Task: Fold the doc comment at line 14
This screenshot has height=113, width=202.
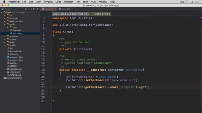Action: pyautogui.click(x=51, y=56)
